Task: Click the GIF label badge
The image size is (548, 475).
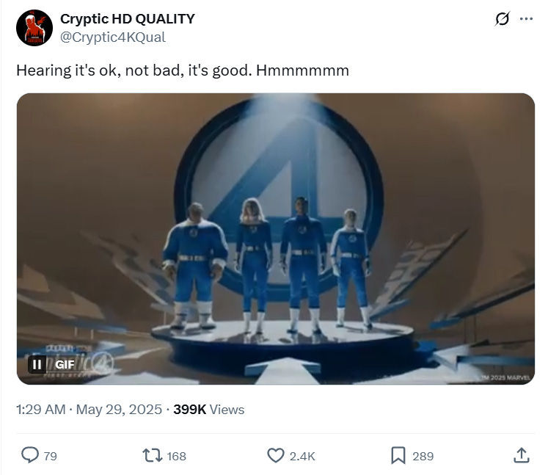Action: click(65, 364)
